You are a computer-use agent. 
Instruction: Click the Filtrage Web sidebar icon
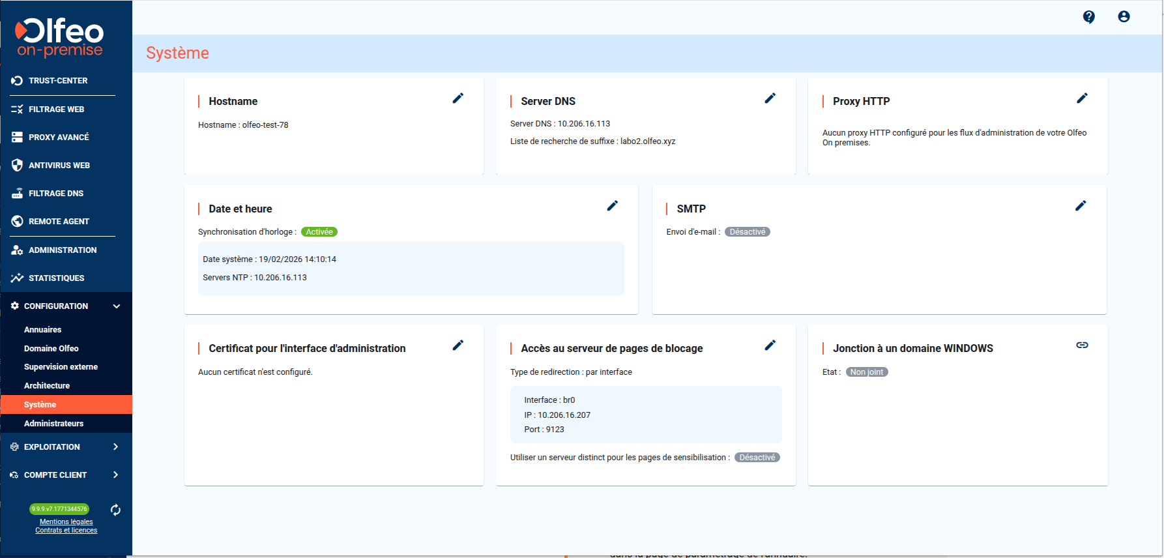coord(17,110)
